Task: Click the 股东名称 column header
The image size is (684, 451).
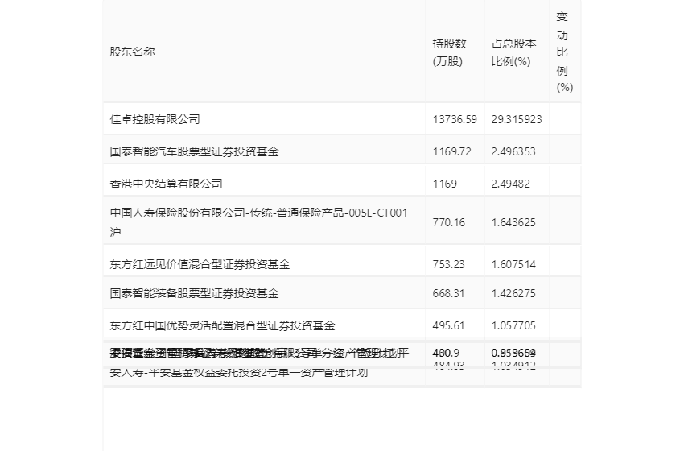Action: click(132, 52)
